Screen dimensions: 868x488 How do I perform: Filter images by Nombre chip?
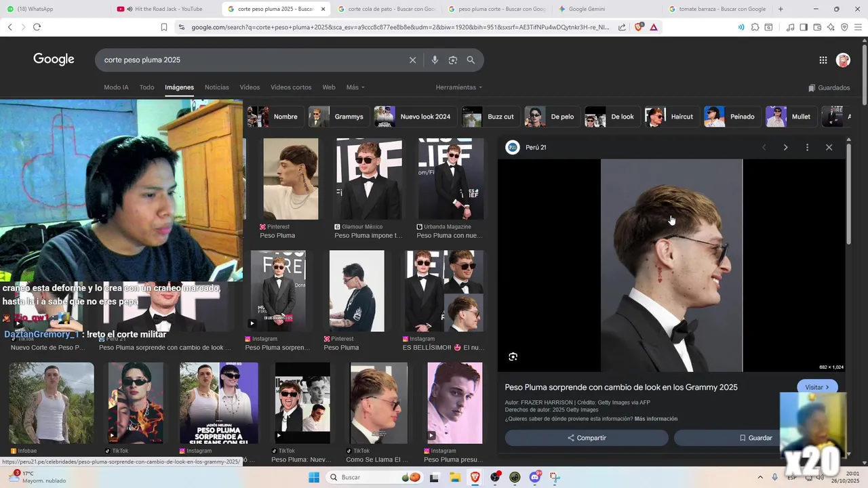[x=275, y=117]
